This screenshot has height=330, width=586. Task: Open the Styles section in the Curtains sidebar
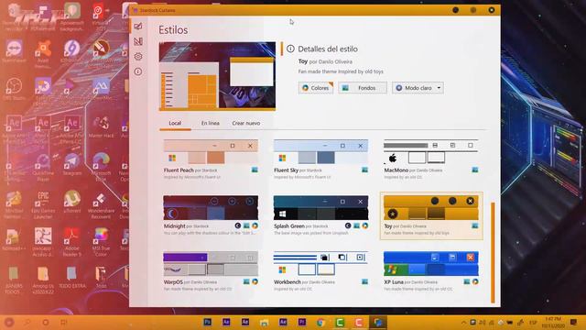pyautogui.click(x=138, y=27)
